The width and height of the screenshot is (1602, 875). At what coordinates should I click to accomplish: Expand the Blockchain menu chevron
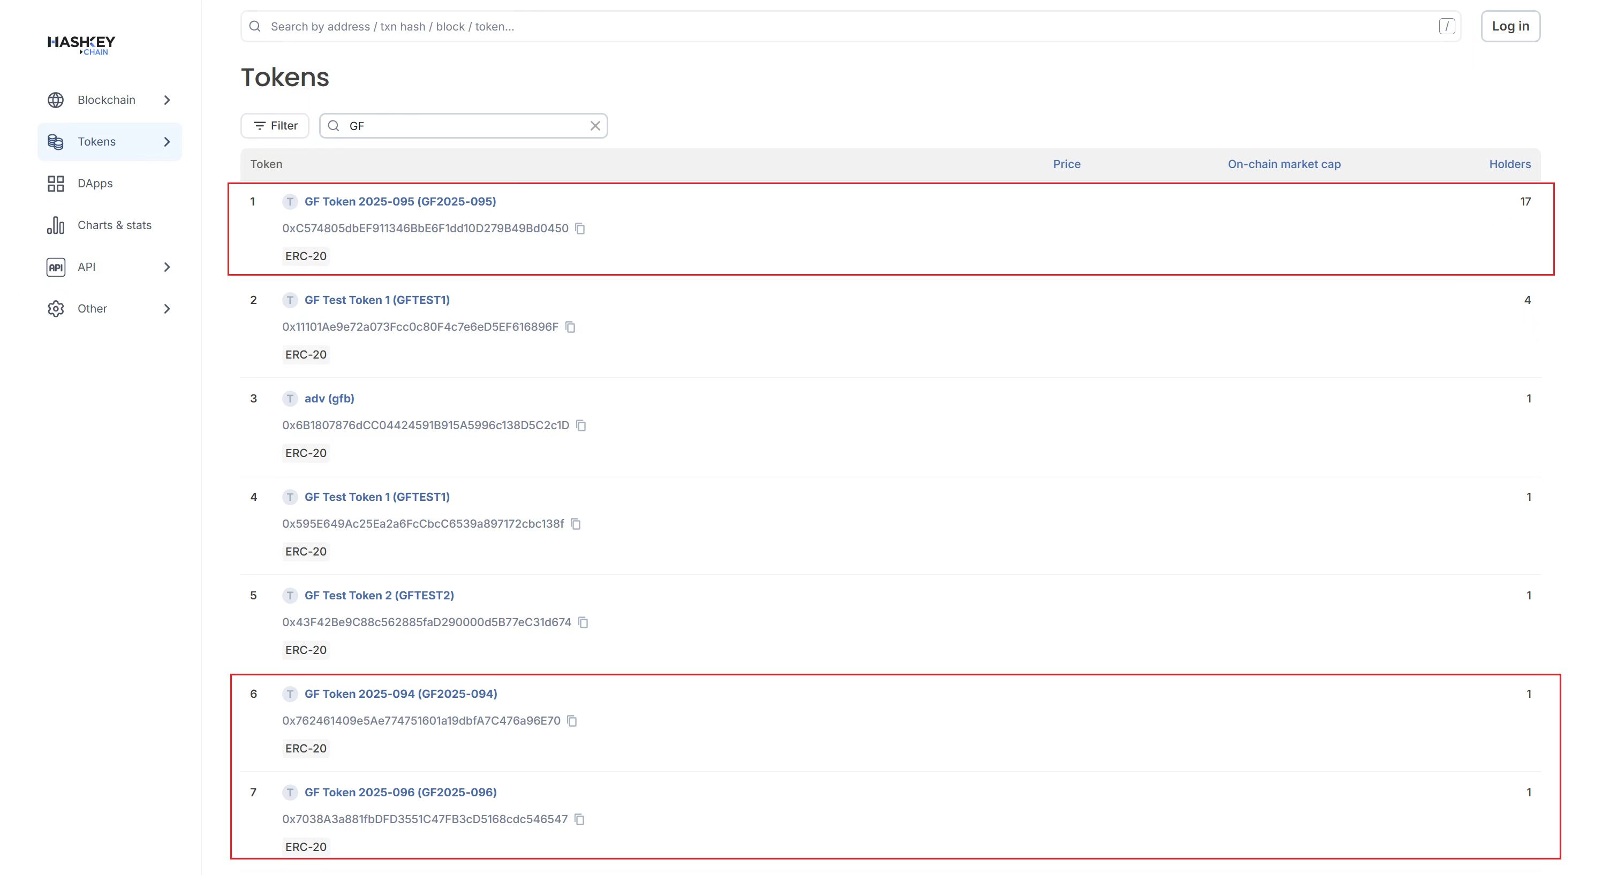pyautogui.click(x=167, y=100)
